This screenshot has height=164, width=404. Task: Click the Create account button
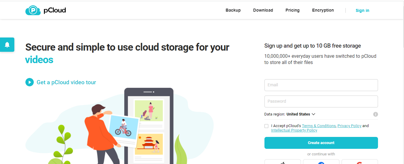click(321, 143)
